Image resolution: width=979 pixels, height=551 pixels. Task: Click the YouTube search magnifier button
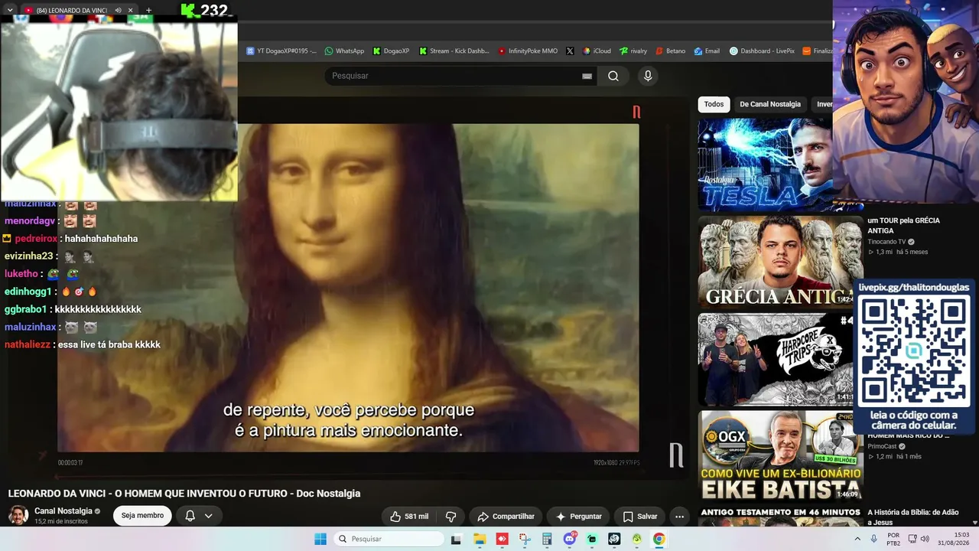[x=613, y=76]
